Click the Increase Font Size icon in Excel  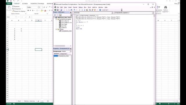44,7
